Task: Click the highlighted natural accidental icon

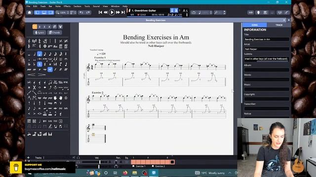Action: coord(39,64)
